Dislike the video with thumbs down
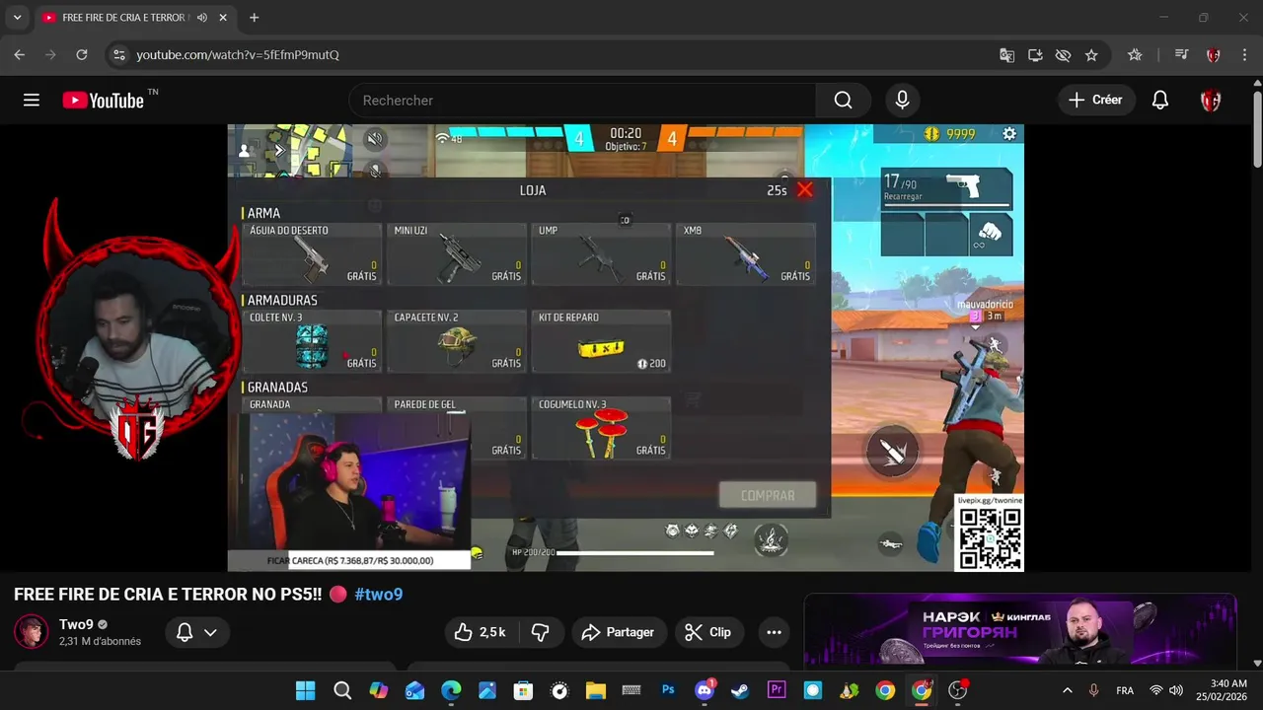The image size is (1263, 710). click(541, 632)
